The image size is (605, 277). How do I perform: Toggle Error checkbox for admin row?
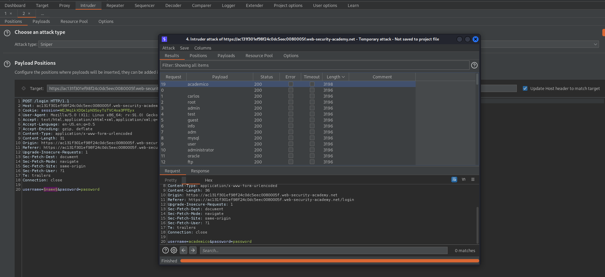[x=291, y=108]
